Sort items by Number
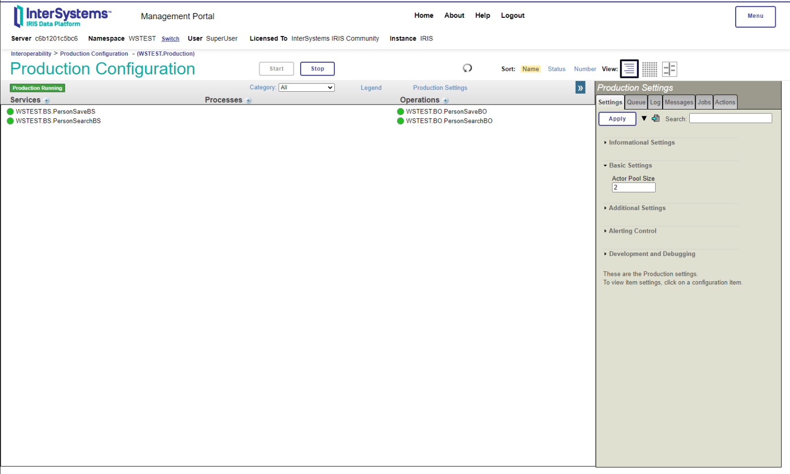This screenshot has width=790, height=474. click(x=585, y=69)
